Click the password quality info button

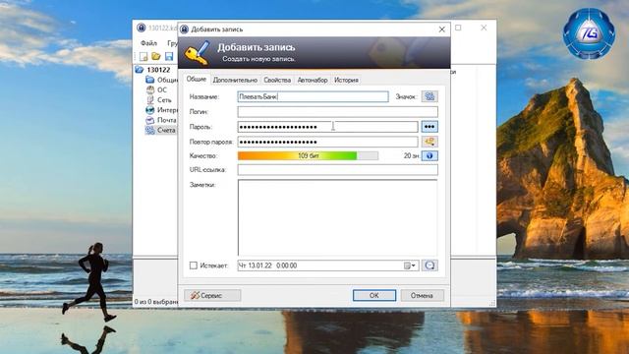click(x=429, y=155)
